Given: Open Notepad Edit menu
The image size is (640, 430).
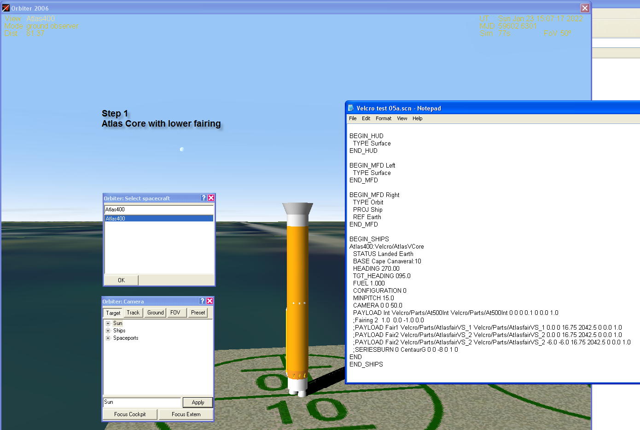Looking at the screenshot, I should (x=366, y=118).
